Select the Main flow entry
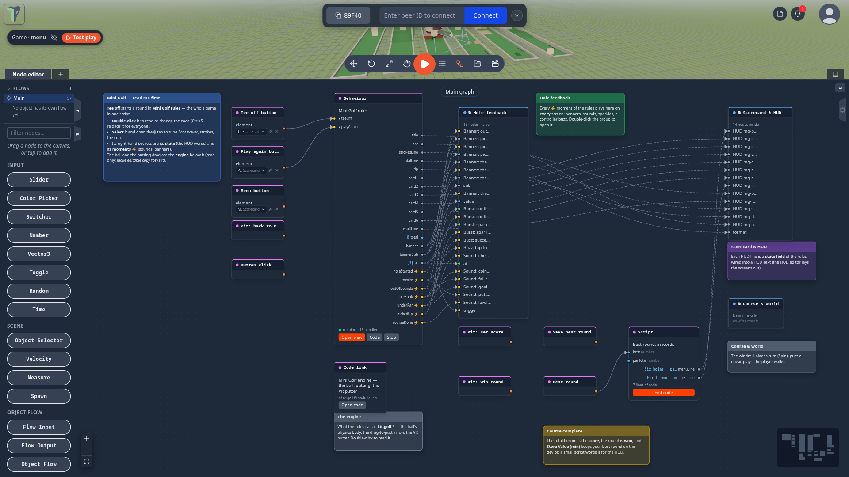Screen dimensions: 849x477 pos(38,98)
